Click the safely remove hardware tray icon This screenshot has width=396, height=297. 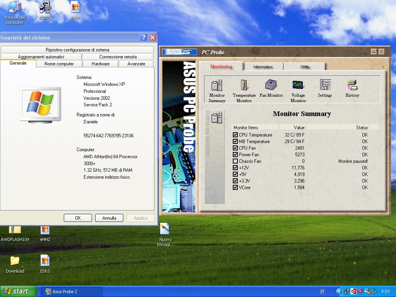[374, 291]
